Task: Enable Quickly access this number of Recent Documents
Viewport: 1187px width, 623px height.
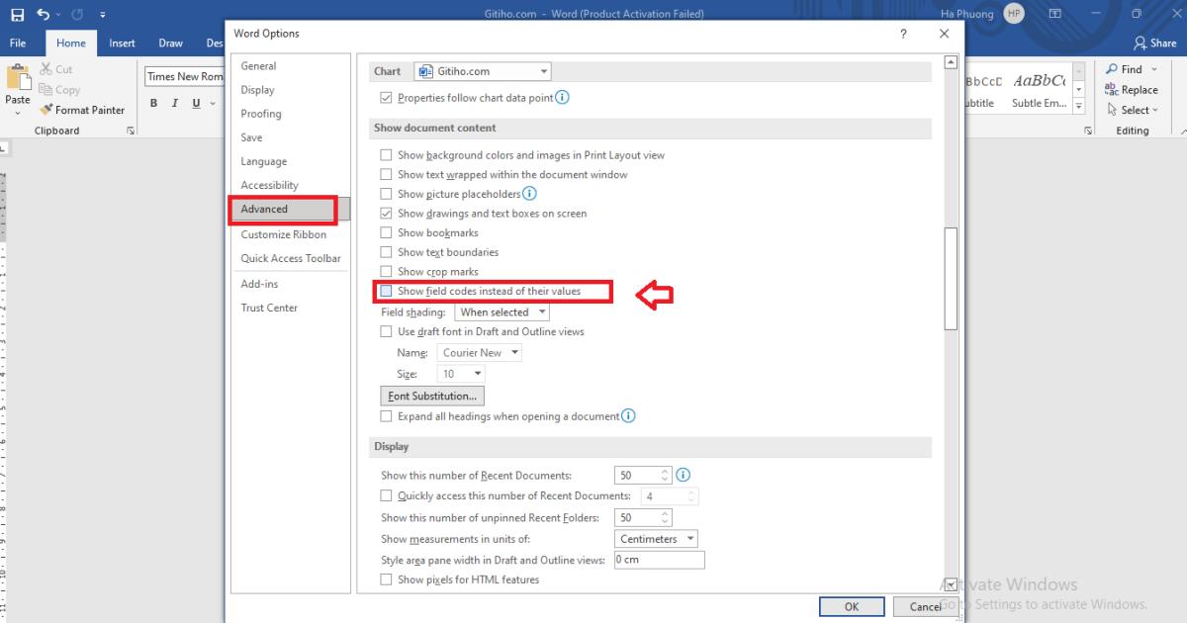Action: pos(387,496)
